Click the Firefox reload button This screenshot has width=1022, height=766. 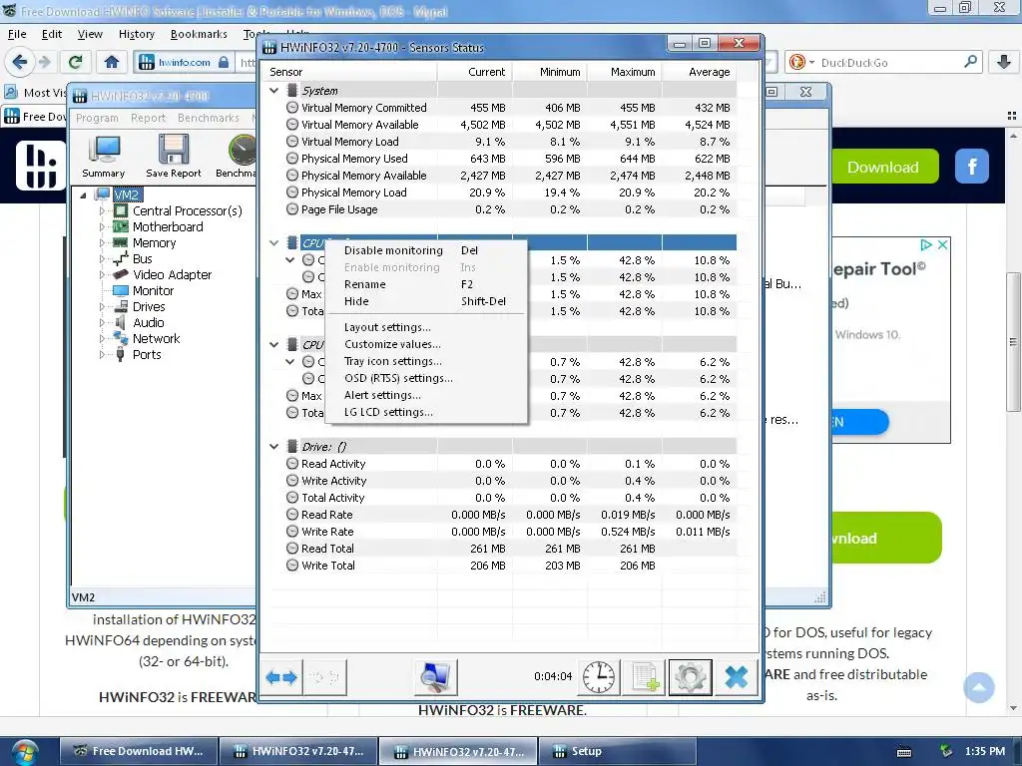pos(75,62)
